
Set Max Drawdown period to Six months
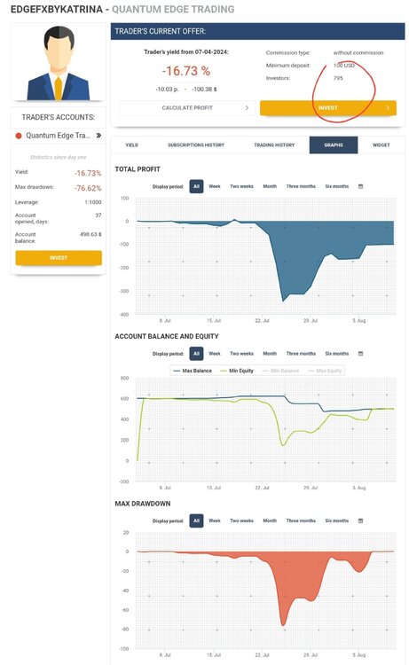[x=337, y=520]
